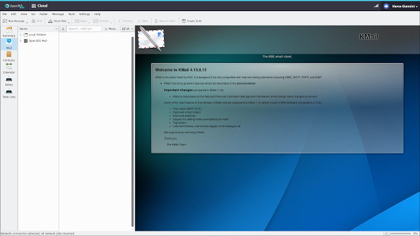Click the More search options button
420x236 pixels.
coord(111,29)
